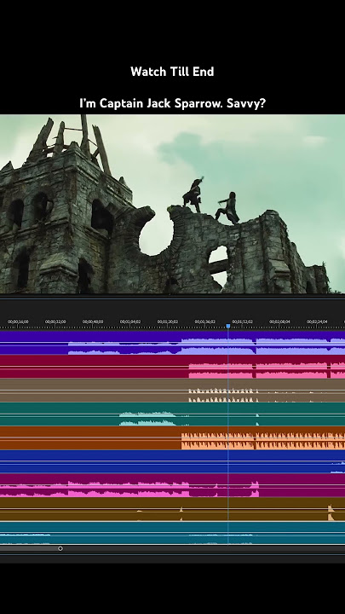The image size is (345, 614).
Task: Select the teal audio track
Action: coord(172,414)
